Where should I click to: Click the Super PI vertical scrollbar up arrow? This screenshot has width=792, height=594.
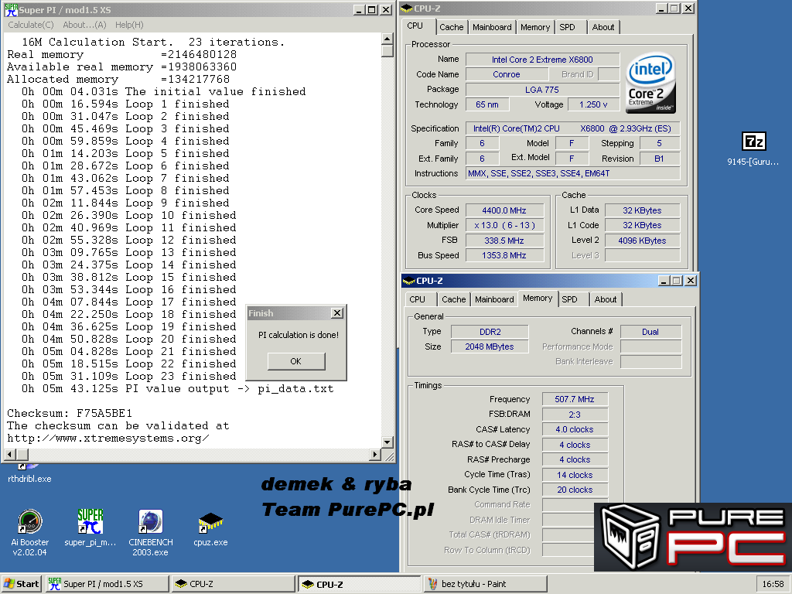coord(387,39)
